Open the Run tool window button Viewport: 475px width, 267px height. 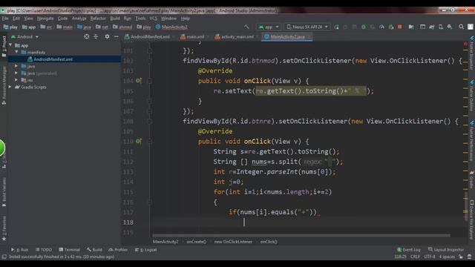click(20, 250)
